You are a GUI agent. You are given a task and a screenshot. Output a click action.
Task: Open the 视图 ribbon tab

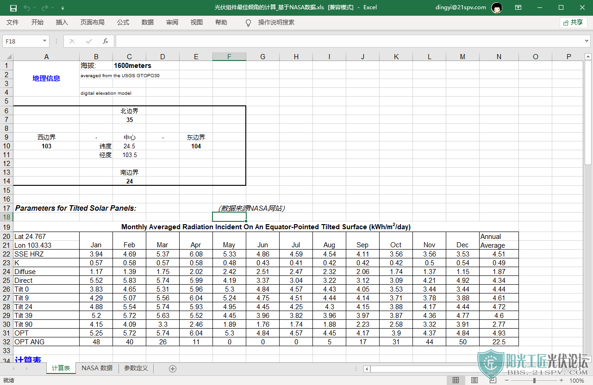(197, 22)
